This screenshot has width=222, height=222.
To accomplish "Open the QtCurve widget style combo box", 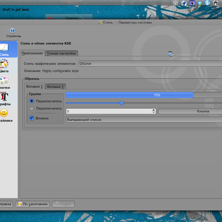I will [x=150, y=63].
